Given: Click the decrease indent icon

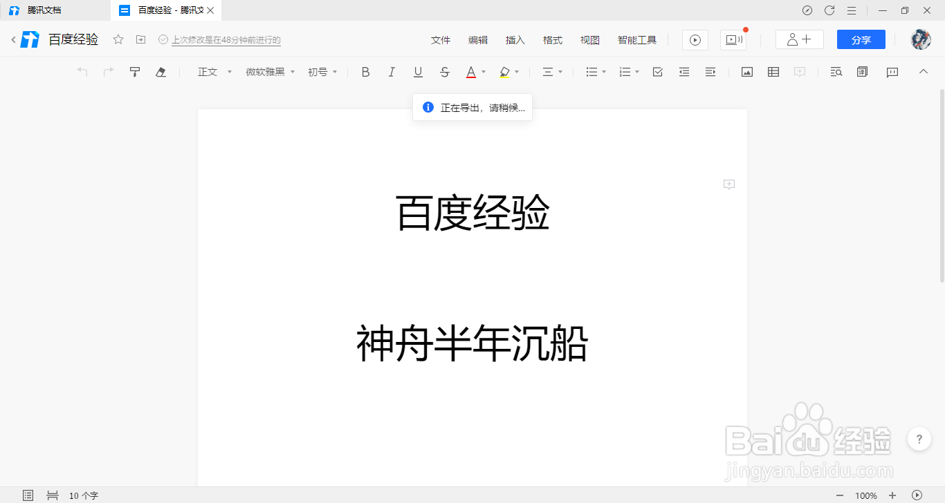Looking at the screenshot, I should coord(684,72).
